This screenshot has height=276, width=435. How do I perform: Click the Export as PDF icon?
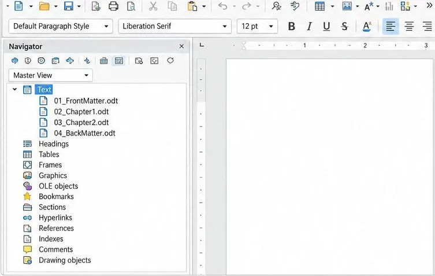tap(96, 6)
